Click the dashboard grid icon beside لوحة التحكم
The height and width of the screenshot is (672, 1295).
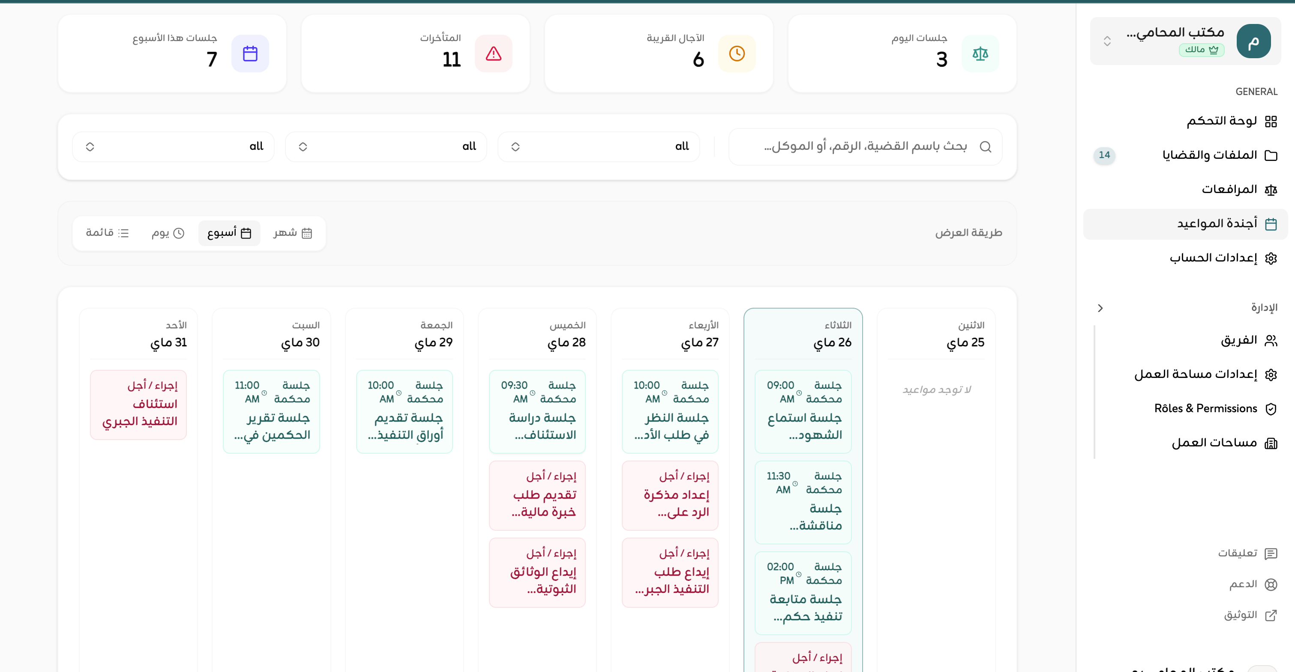tap(1271, 121)
